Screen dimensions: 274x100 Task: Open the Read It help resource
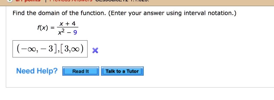point(81,71)
